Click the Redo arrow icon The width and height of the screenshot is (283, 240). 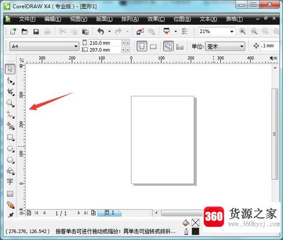coord(119,31)
